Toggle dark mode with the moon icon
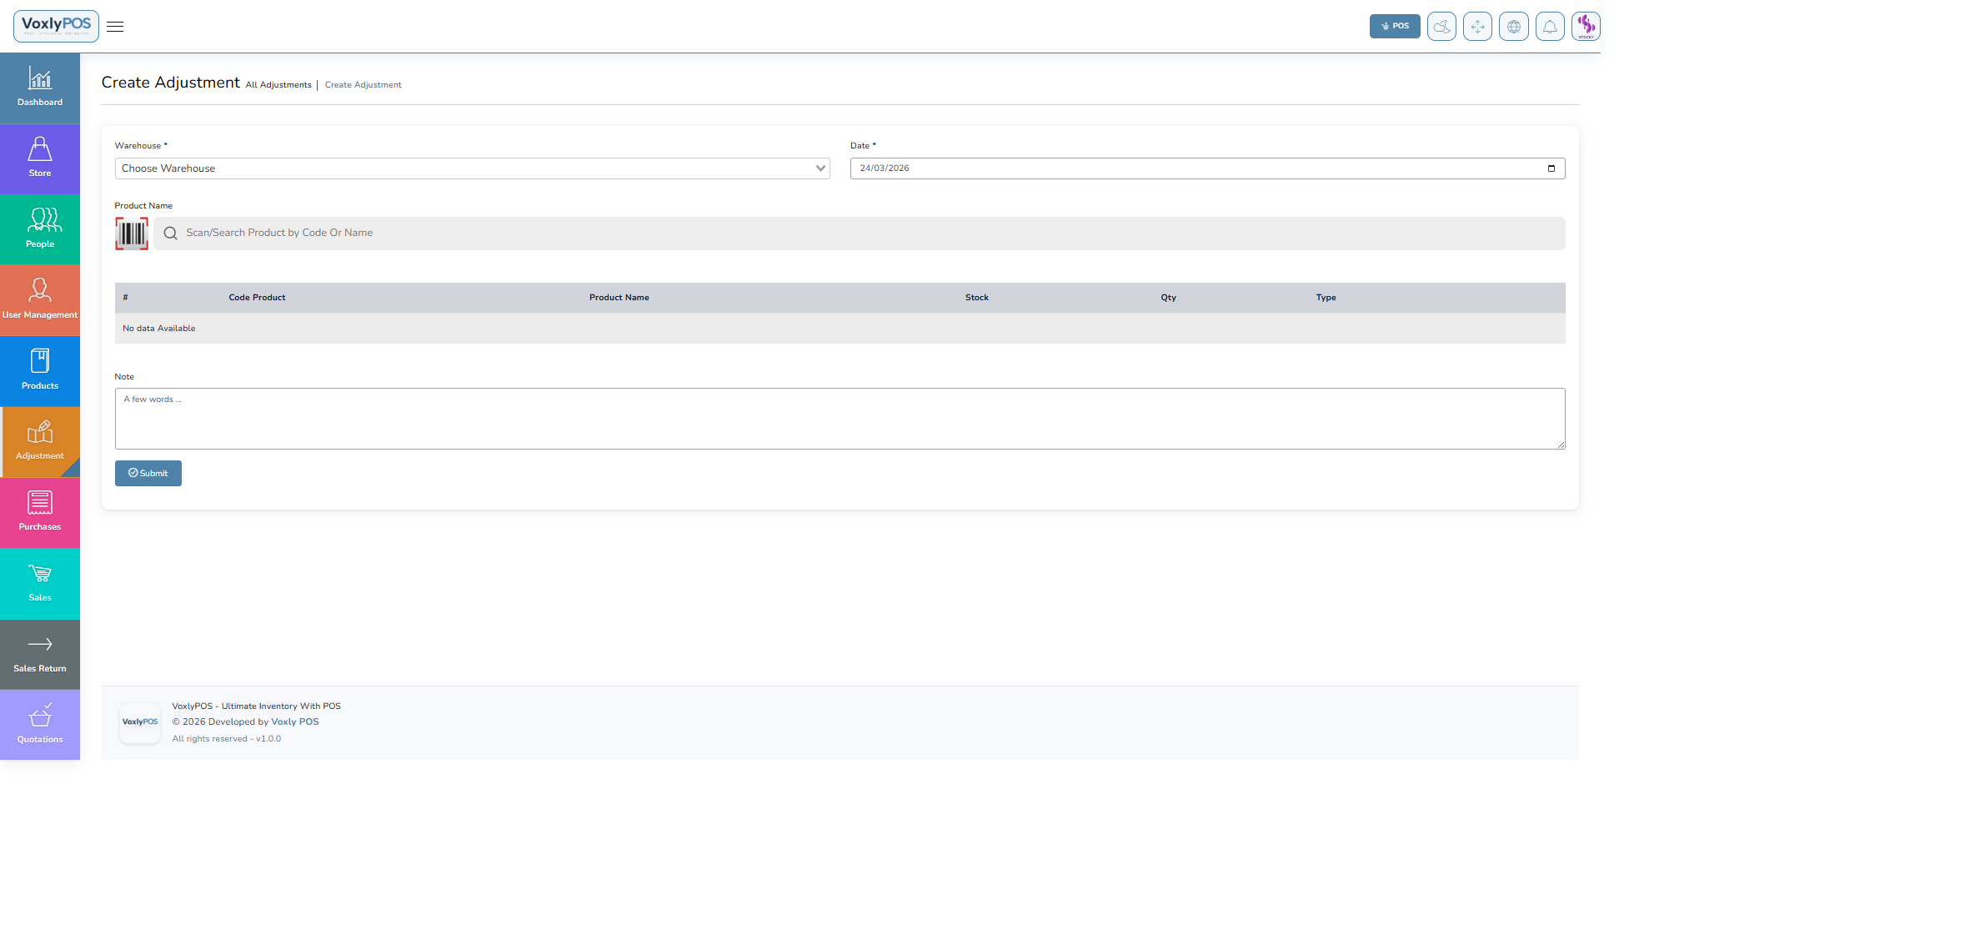 point(1441,26)
